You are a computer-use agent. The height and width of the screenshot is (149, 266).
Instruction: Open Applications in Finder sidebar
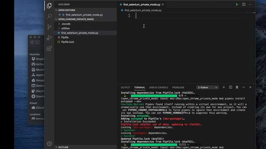[x=38, y=75]
